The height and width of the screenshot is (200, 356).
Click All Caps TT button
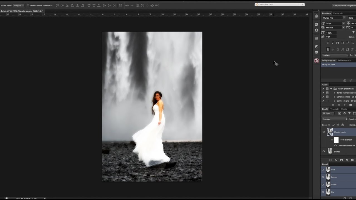pyautogui.click(x=338, y=43)
